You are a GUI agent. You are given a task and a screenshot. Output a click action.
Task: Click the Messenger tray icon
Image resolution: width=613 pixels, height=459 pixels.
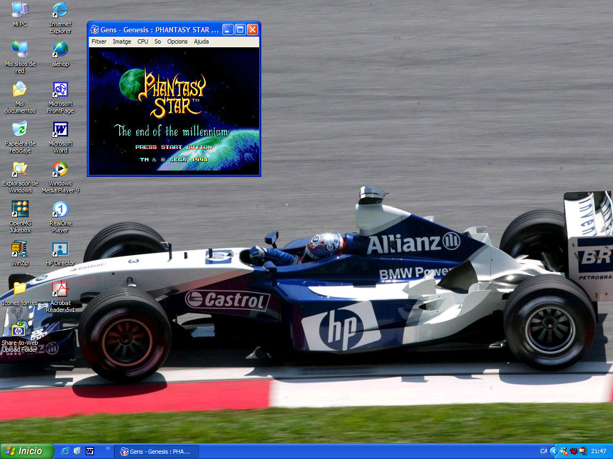tap(564, 451)
